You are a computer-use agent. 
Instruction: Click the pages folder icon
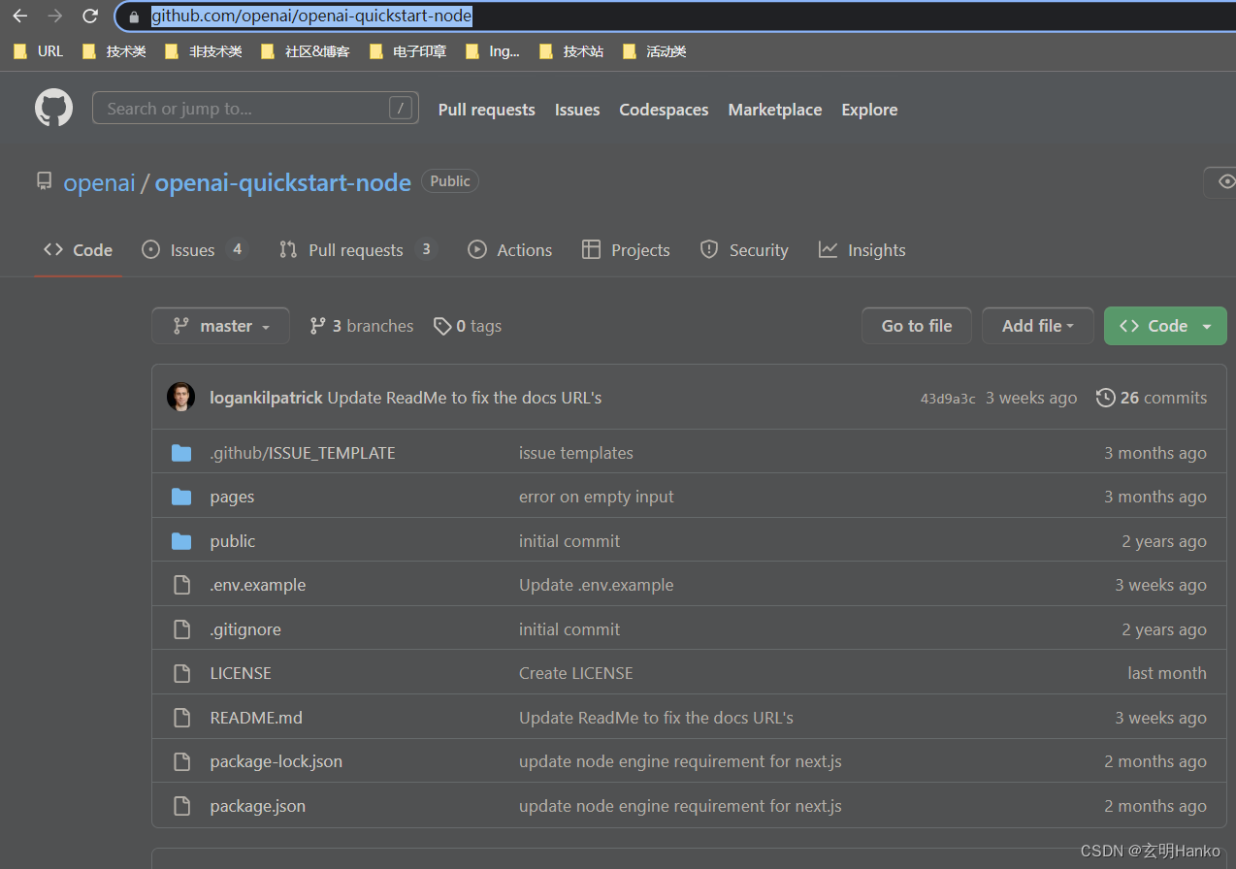(181, 497)
